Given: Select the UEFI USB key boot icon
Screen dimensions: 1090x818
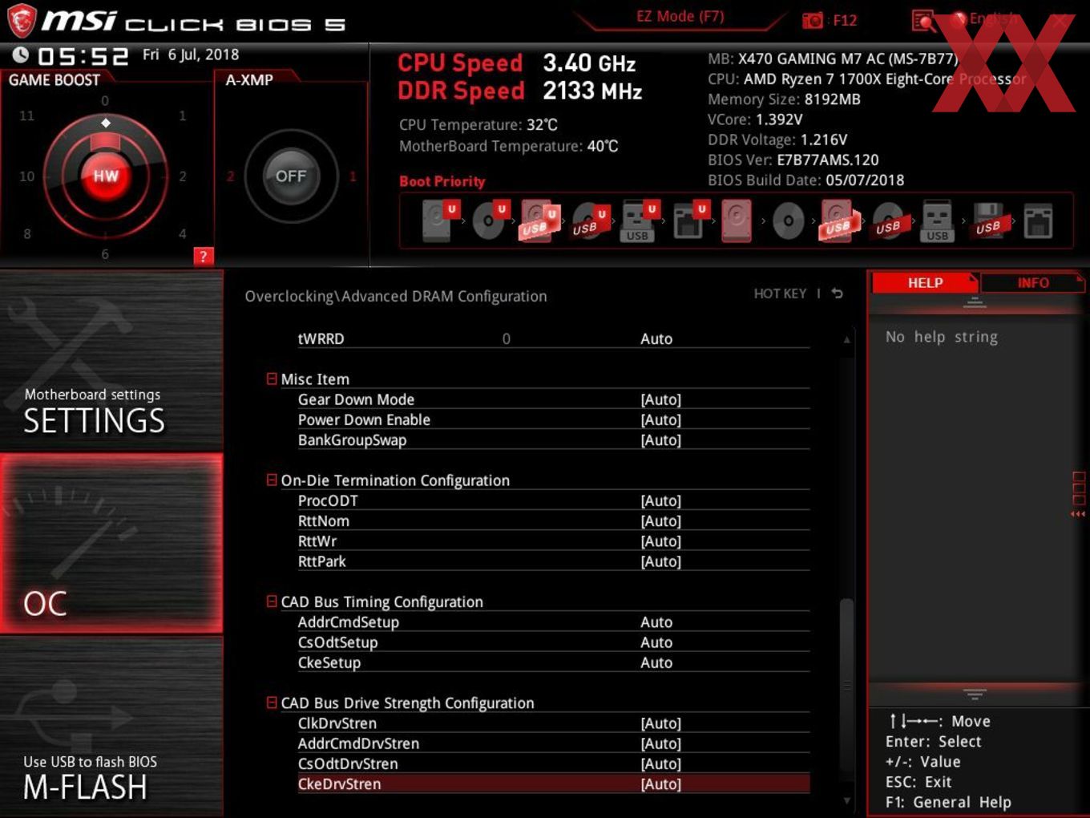Looking at the screenshot, I should coord(640,221).
